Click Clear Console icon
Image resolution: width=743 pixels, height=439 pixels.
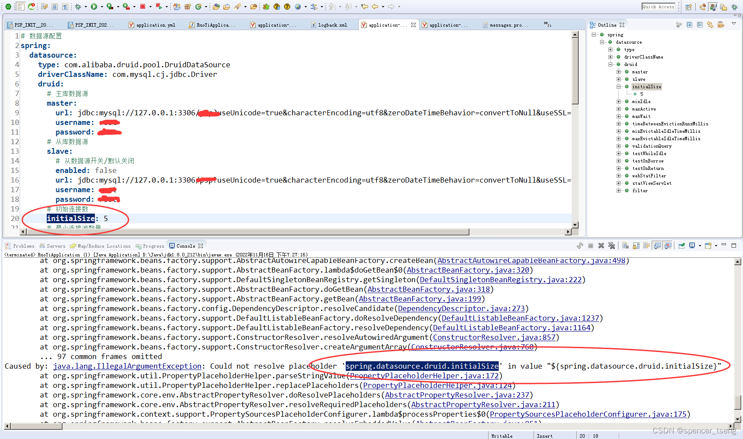(625, 245)
